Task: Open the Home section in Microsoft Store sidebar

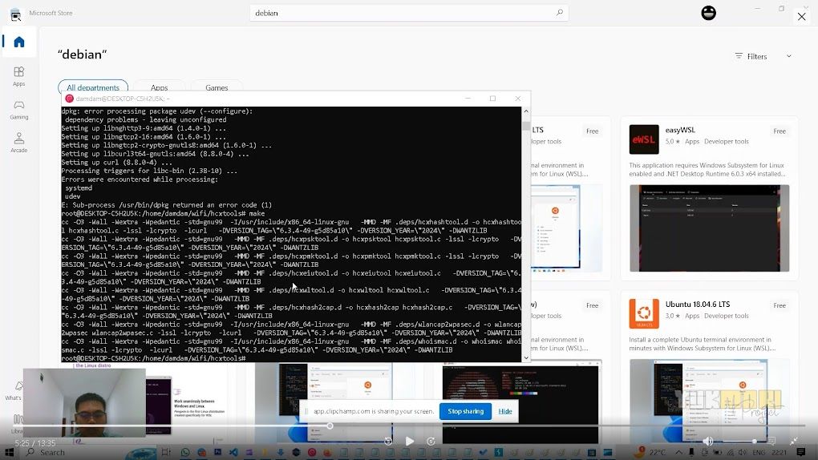Action: click(19, 42)
